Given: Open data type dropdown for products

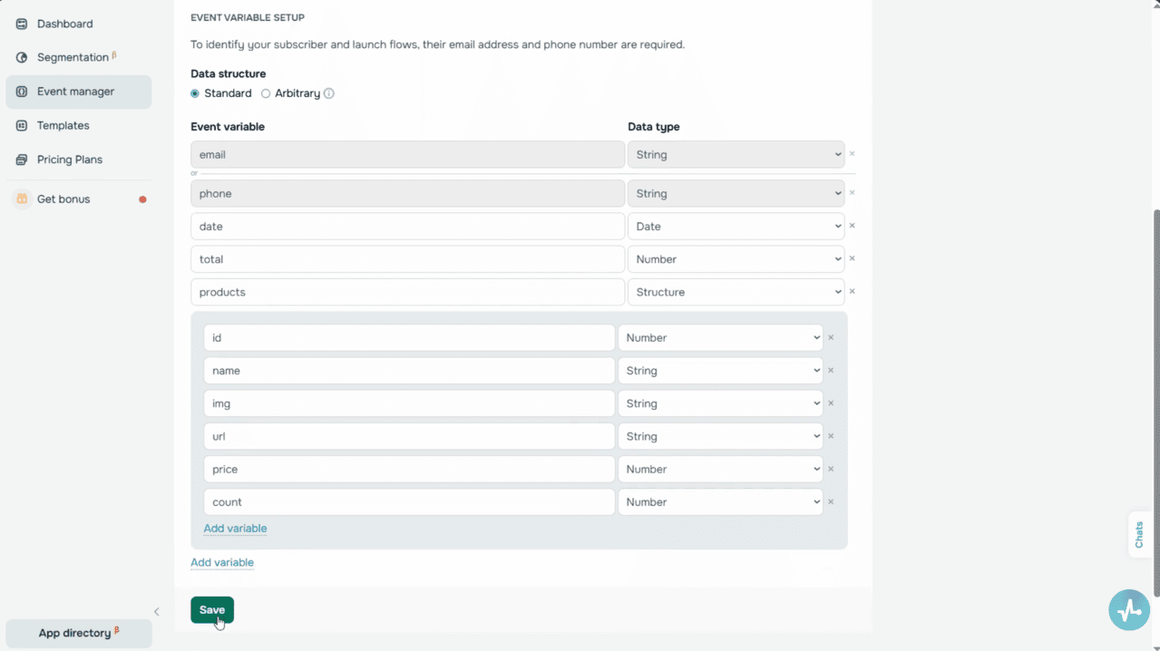Looking at the screenshot, I should [x=736, y=292].
